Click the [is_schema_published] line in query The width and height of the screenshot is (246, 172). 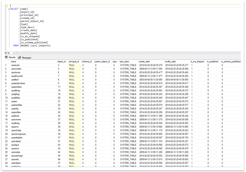pos(34,43)
